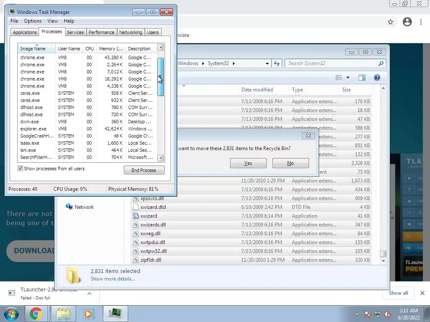The width and height of the screenshot is (430, 322).
Task: Click DOWNLOAD button on webpage
Action: pos(31,251)
